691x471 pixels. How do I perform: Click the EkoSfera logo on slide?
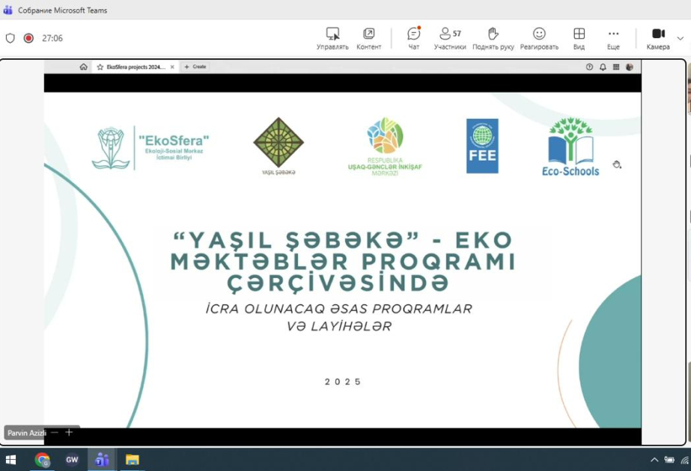pyautogui.click(x=150, y=147)
